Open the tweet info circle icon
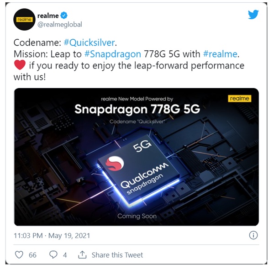Screen dimensions: 274x270 point(253,235)
